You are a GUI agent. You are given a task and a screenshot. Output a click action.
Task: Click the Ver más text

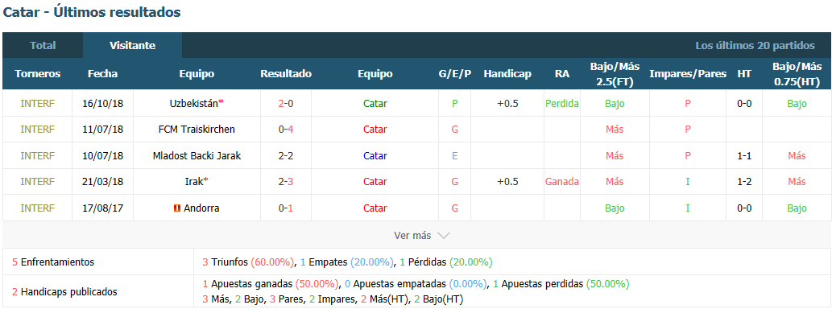pos(412,235)
